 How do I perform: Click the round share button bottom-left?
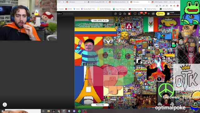coord(5,105)
